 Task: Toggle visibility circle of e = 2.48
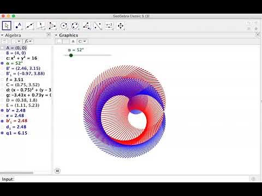point(2,115)
